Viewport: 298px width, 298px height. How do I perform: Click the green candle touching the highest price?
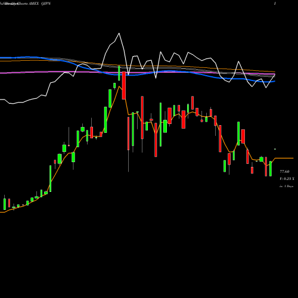pos(119,73)
